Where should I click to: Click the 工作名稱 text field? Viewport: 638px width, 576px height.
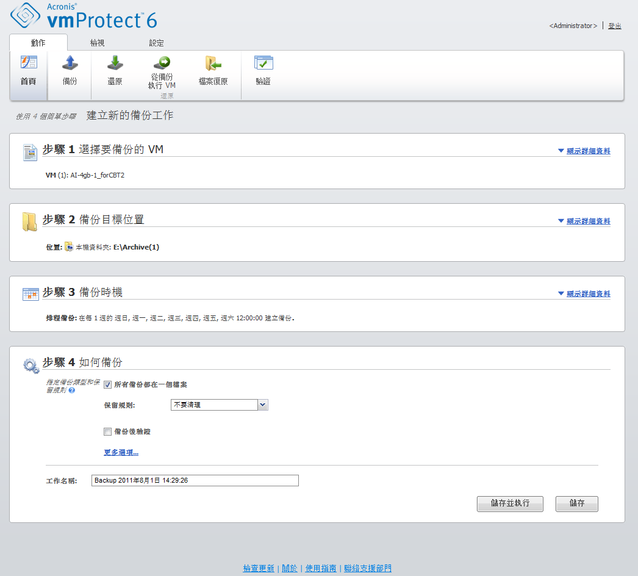pos(195,481)
